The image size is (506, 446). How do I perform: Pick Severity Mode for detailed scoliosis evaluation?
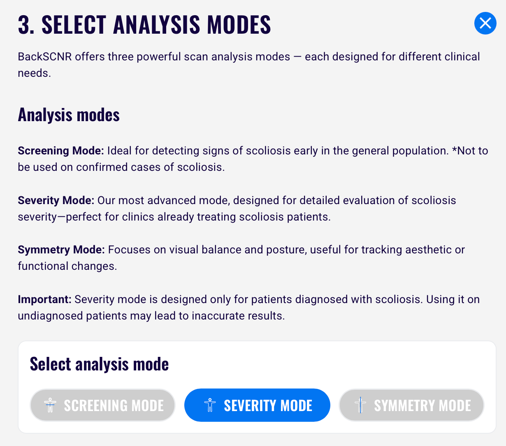click(257, 405)
